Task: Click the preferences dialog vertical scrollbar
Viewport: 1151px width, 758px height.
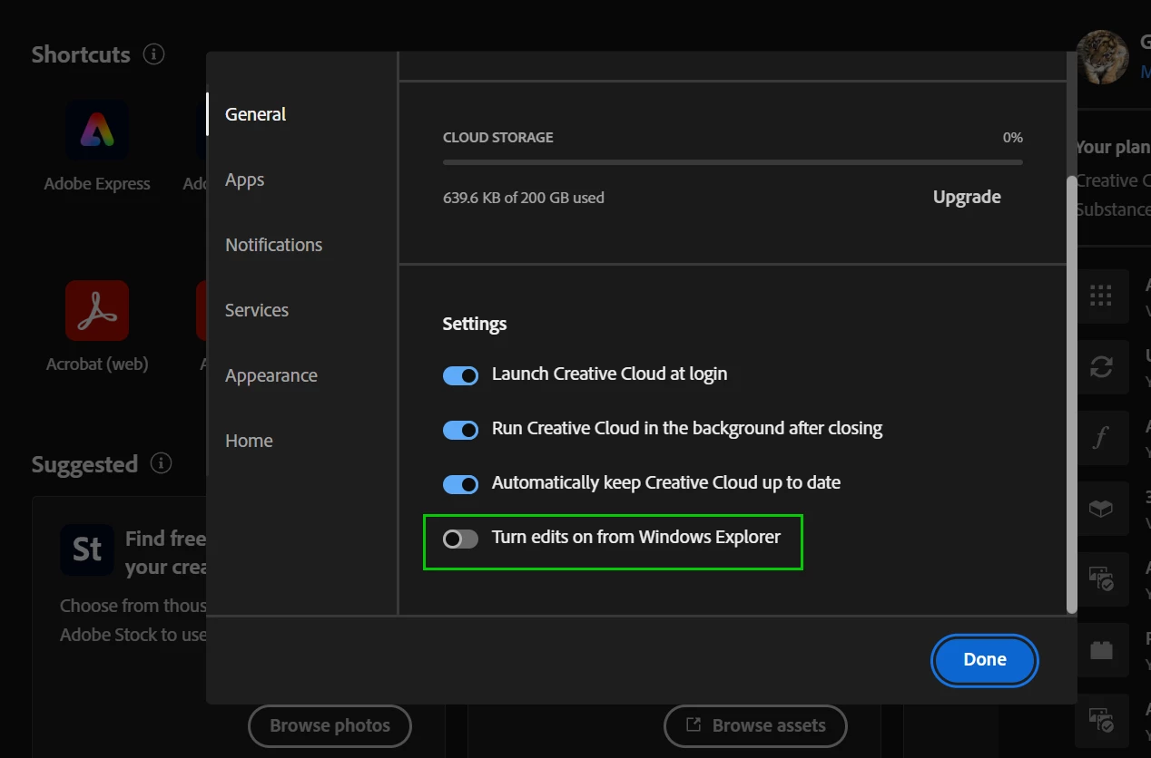Action: pyautogui.click(x=1072, y=394)
